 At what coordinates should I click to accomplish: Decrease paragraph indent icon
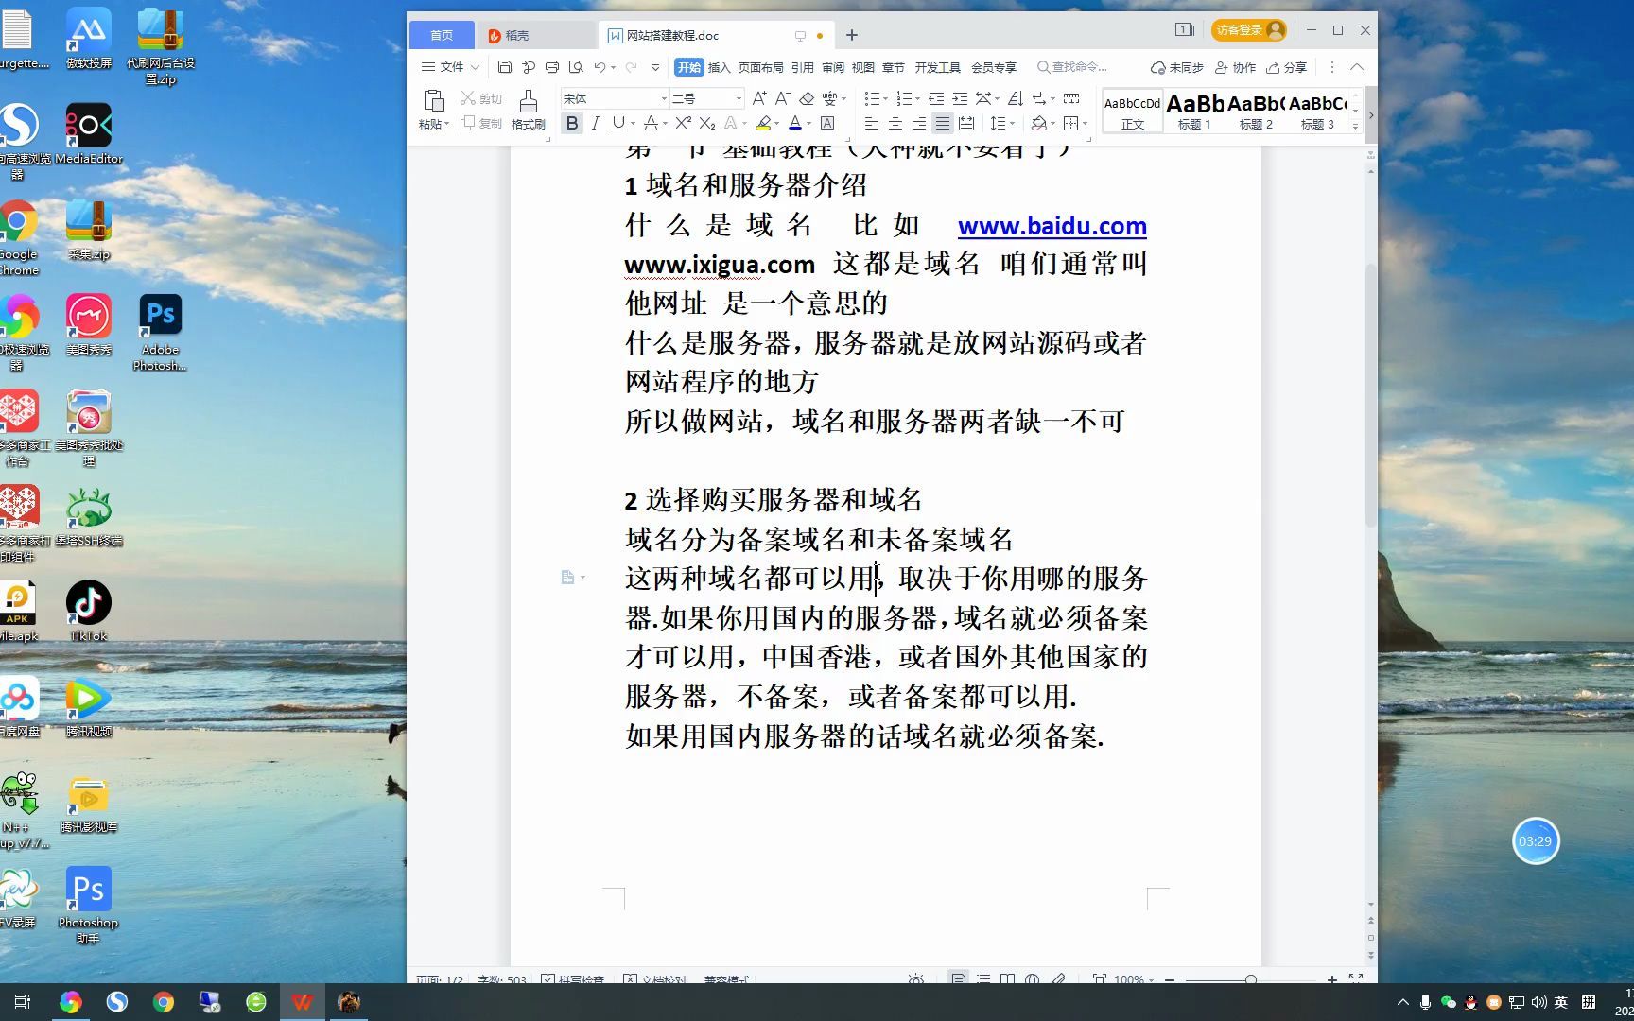pyautogui.click(x=936, y=98)
